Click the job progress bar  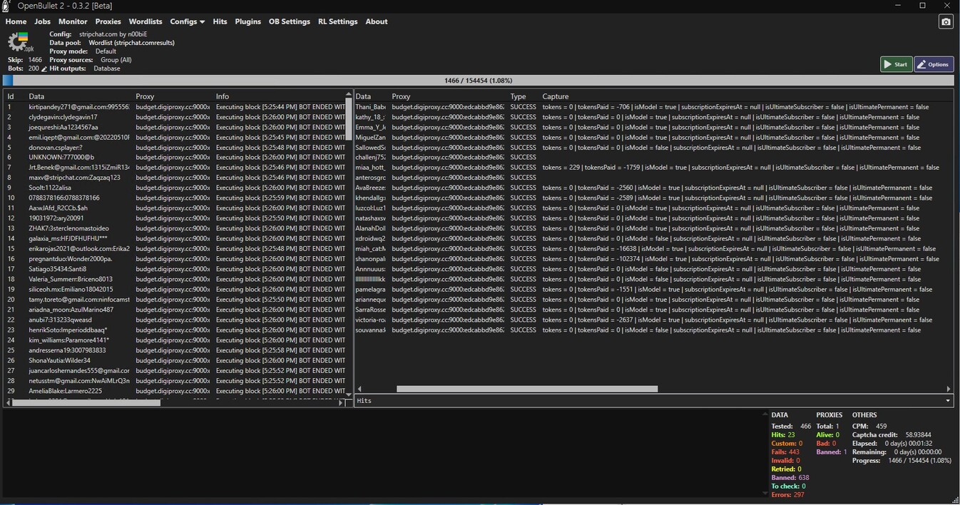478,81
